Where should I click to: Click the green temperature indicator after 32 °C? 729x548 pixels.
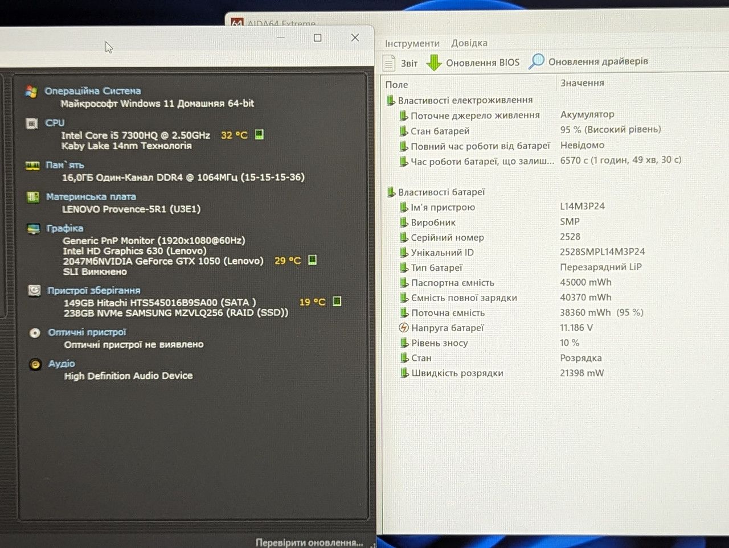click(x=259, y=135)
